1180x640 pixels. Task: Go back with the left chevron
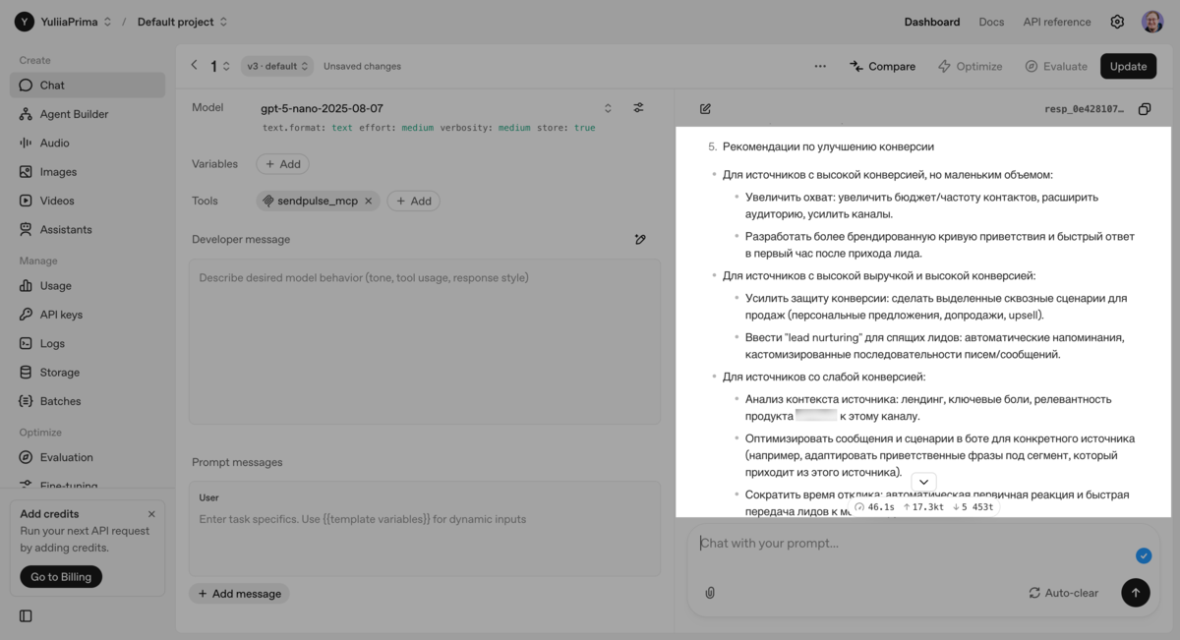coord(194,66)
